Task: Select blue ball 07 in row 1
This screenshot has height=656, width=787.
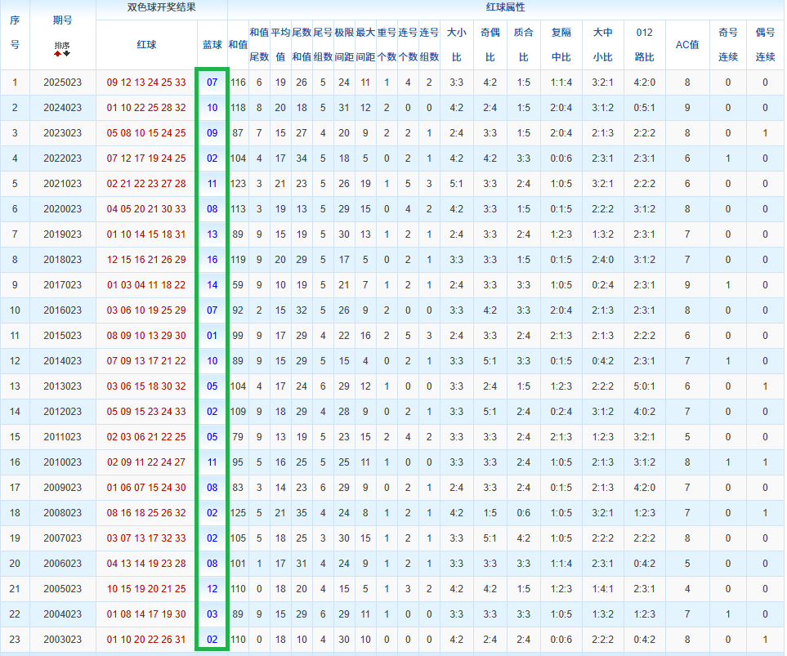Action: [x=212, y=83]
